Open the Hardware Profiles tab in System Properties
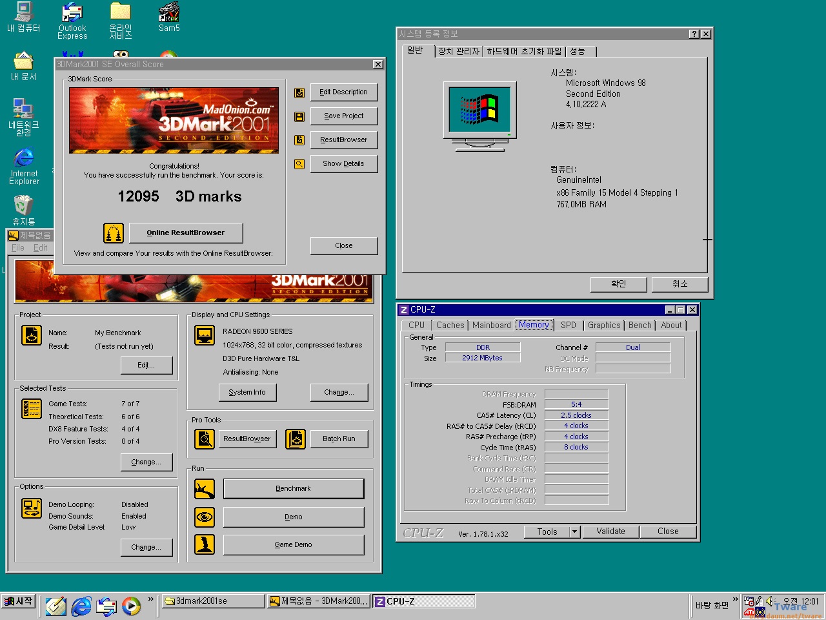The width and height of the screenshot is (826, 620). (524, 52)
